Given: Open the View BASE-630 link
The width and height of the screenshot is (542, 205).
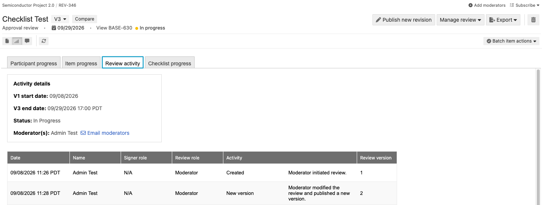Looking at the screenshot, I should coord(114,28).
